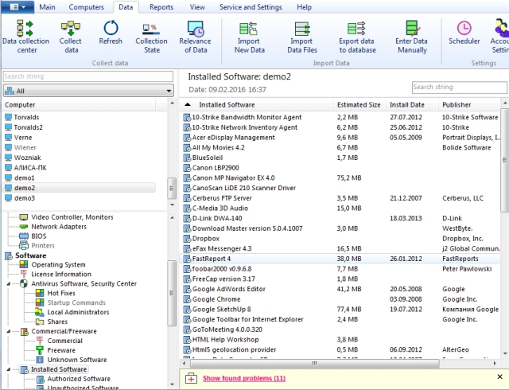The width and height of the screenshot is (509, 390).
Task: Refresh the collected data
Action: coord(111,37)
